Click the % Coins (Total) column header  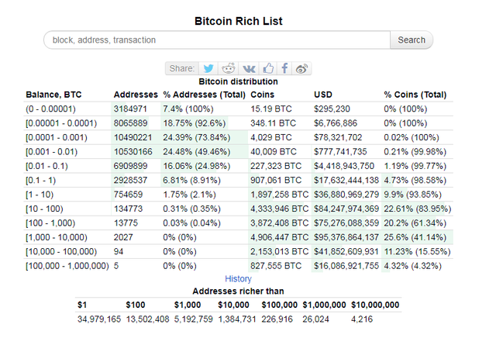(415, 95)
